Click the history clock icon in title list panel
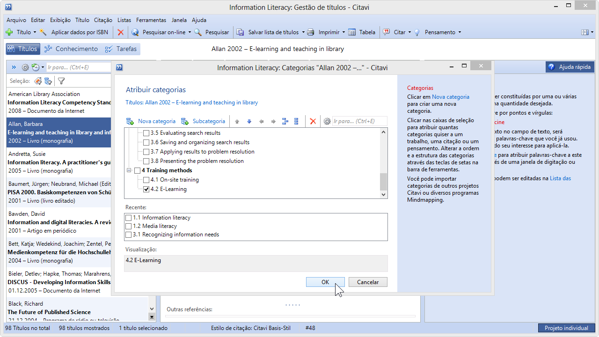The height and width of the screenshot is (337, 599). (35, 67)
